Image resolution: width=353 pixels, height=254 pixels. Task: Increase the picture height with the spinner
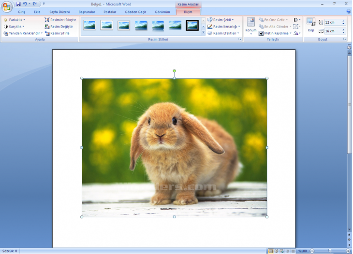pos(343,21)
